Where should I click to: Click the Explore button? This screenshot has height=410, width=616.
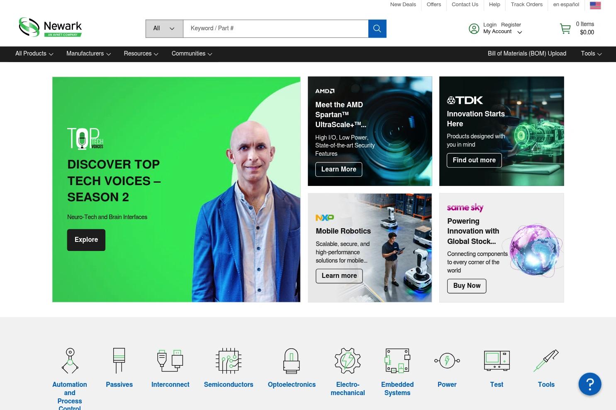click(x=86, y=240)
